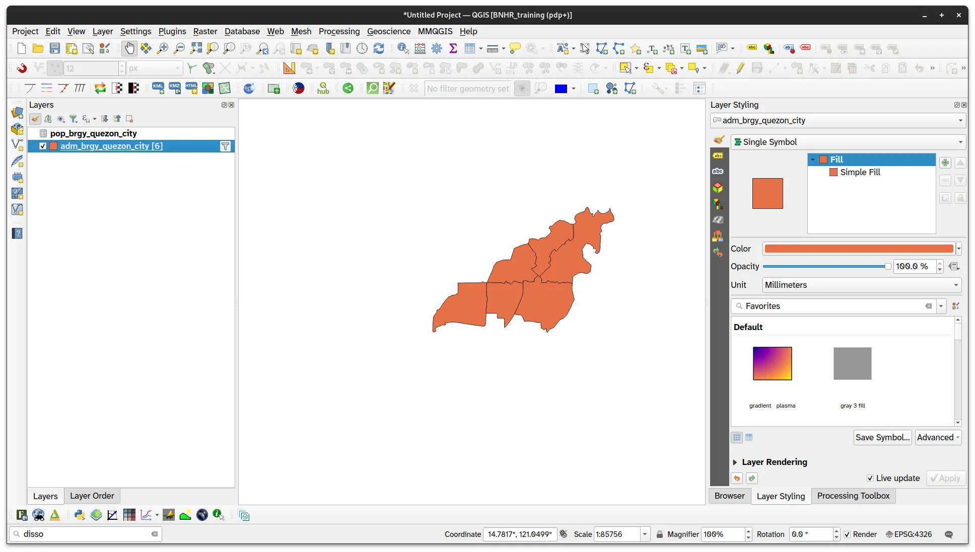The width and height of the screenshot is (975, 552).
Task: Open the Field Calculator
Action: (x=420, y=48)
